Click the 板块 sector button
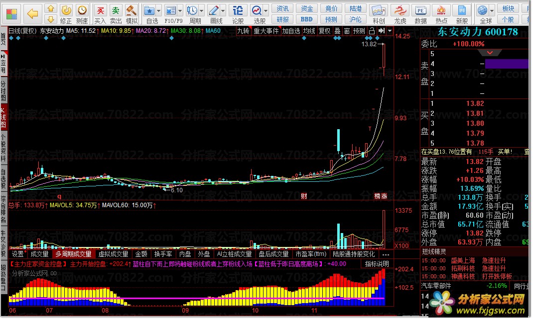Viewport: 533px width, 319px height. tap(508, 8)
